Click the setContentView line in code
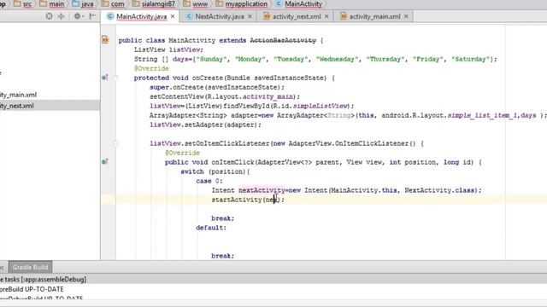The height and width of the screenshot is (307, 547). click(x=225, y=96)
